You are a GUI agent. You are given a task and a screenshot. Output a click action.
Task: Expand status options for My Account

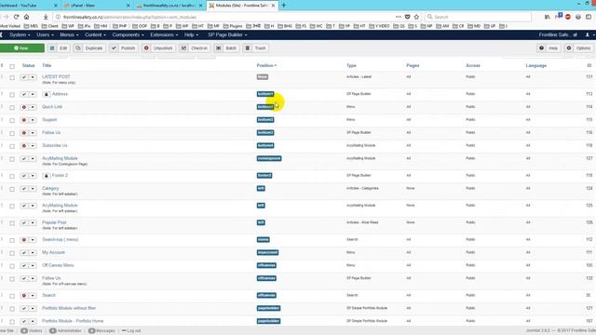pyautogui.click(x=33, y=252)
